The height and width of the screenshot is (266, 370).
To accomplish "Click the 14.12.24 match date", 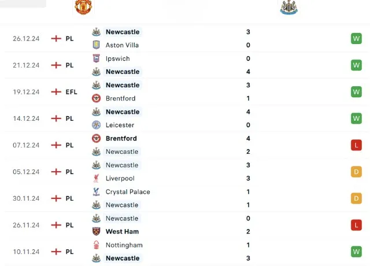I will click(26, 119).
